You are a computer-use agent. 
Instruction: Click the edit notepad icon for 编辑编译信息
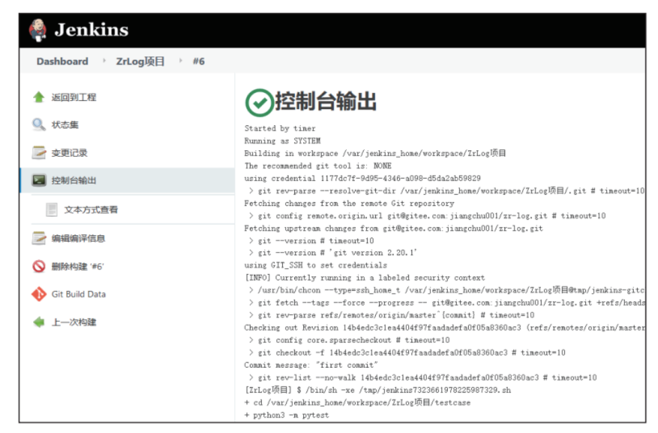(x=38, y=238)
